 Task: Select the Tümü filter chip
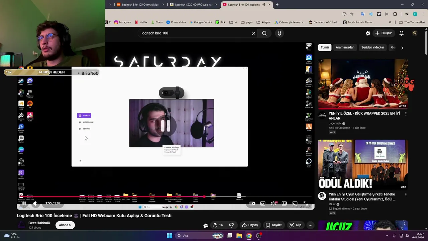(x=325, y=48)
